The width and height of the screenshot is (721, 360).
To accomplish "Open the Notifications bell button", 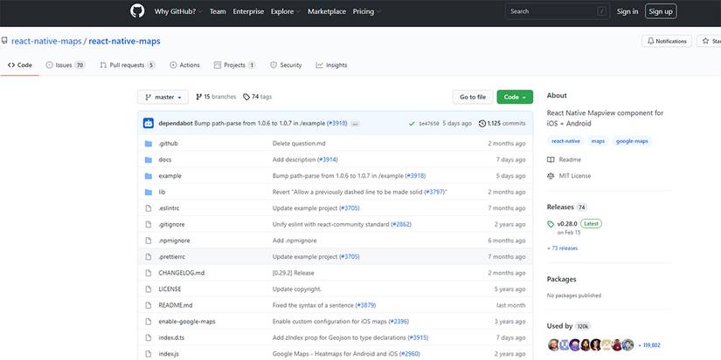I will click(667, 41).
